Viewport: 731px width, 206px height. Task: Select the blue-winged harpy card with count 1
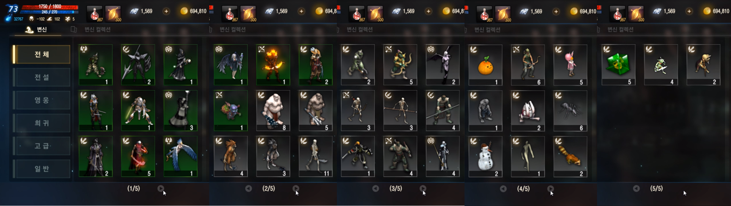pos(180,157)
